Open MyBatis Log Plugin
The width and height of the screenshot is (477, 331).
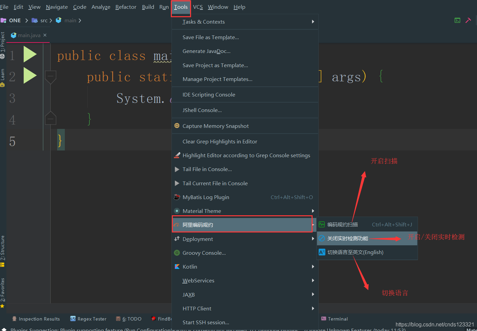click(x=245, y=197)
